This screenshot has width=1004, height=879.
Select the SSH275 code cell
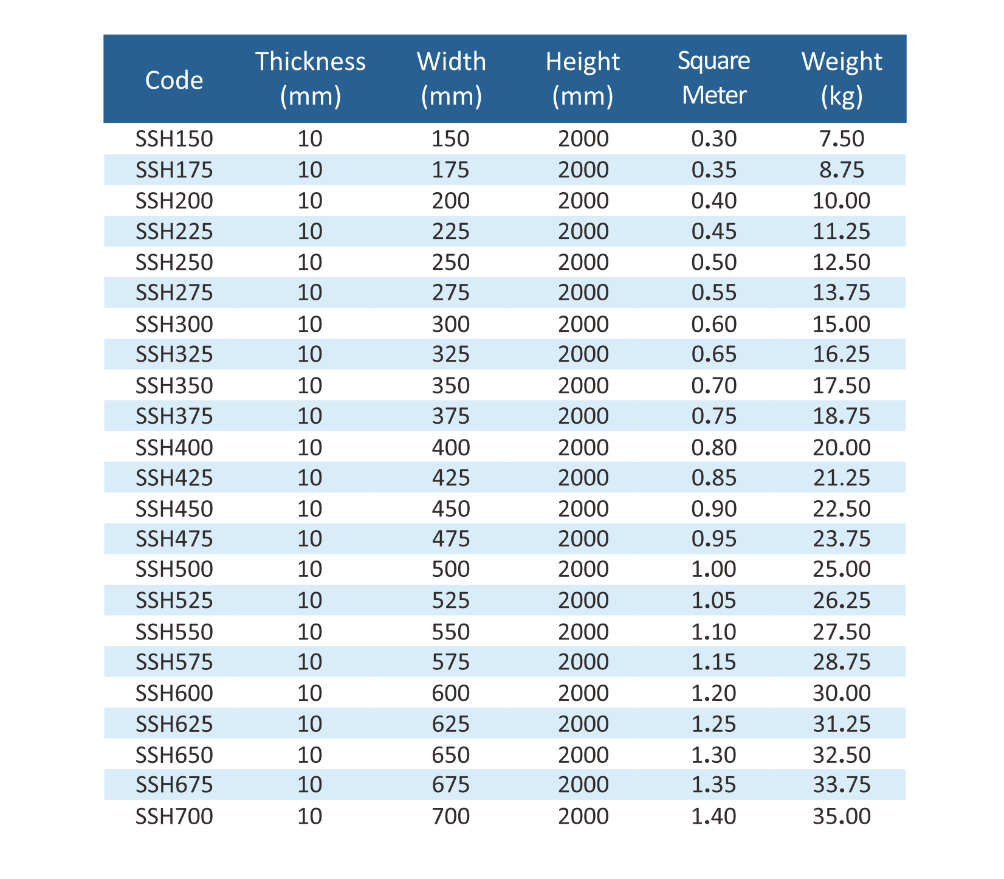(x=174, y=293)
